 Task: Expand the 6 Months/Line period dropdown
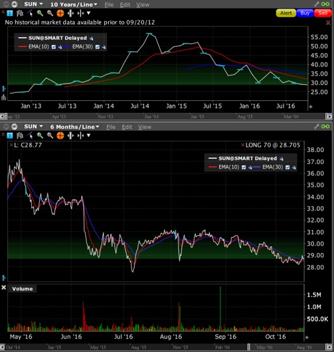tap(75, 127)
